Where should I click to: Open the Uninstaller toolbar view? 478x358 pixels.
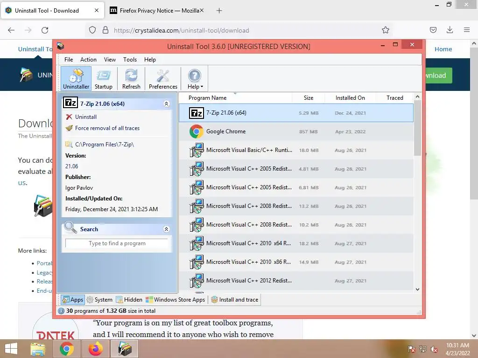point(76,78)
